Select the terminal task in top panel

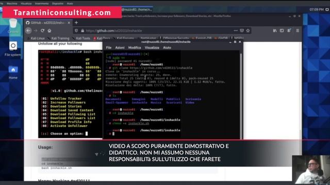(137, 9)
